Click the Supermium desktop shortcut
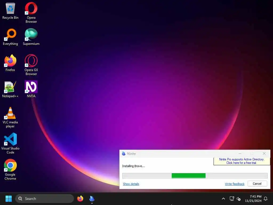Image resolution: width=273 pixels, height=205 pixels. click(31, 37)
